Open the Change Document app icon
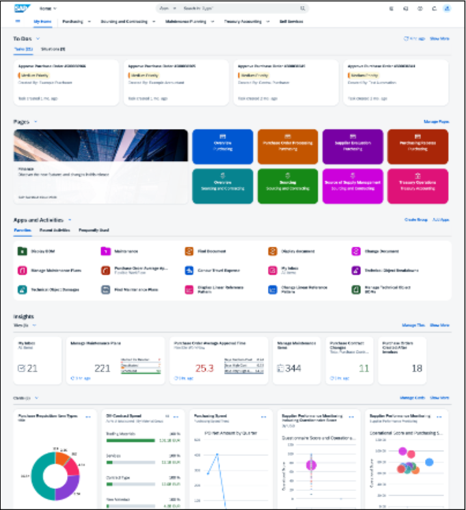The height and width of the screenshot is (510, 466). [356, 251]
